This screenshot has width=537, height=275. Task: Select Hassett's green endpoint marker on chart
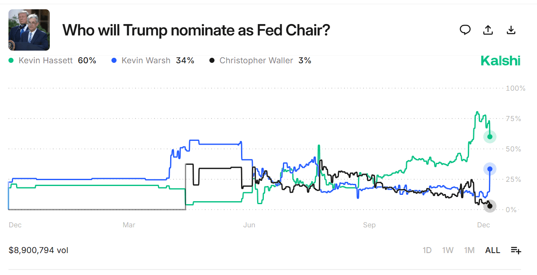[x=490, y=137]
